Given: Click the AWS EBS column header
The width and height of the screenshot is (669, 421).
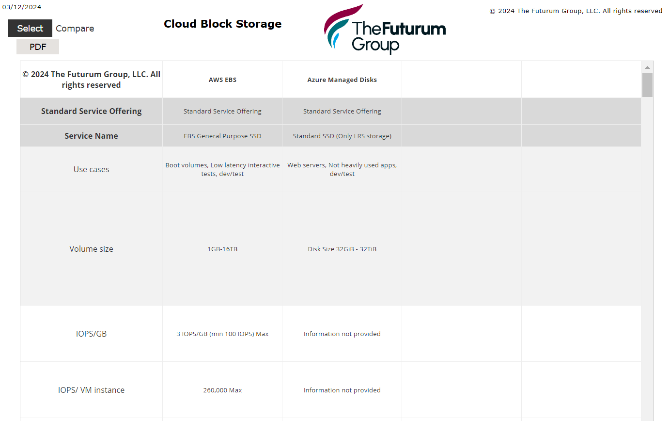Looking at the screenshot, I should tap(222, 80).
